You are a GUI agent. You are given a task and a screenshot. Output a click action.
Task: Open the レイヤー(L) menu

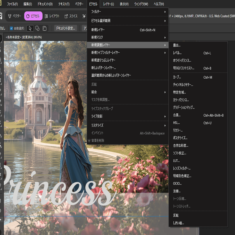[108, 4]
